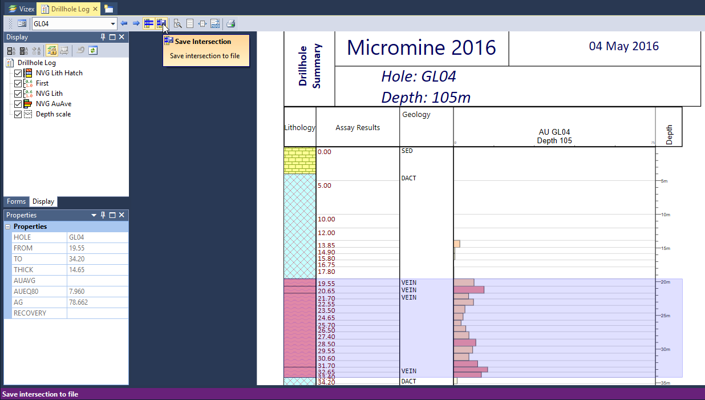Image resolution: width=705 pixels, height=400 pixels.
Task: Open the GL04 hole dropdown arrow
Action: point(113,24)
